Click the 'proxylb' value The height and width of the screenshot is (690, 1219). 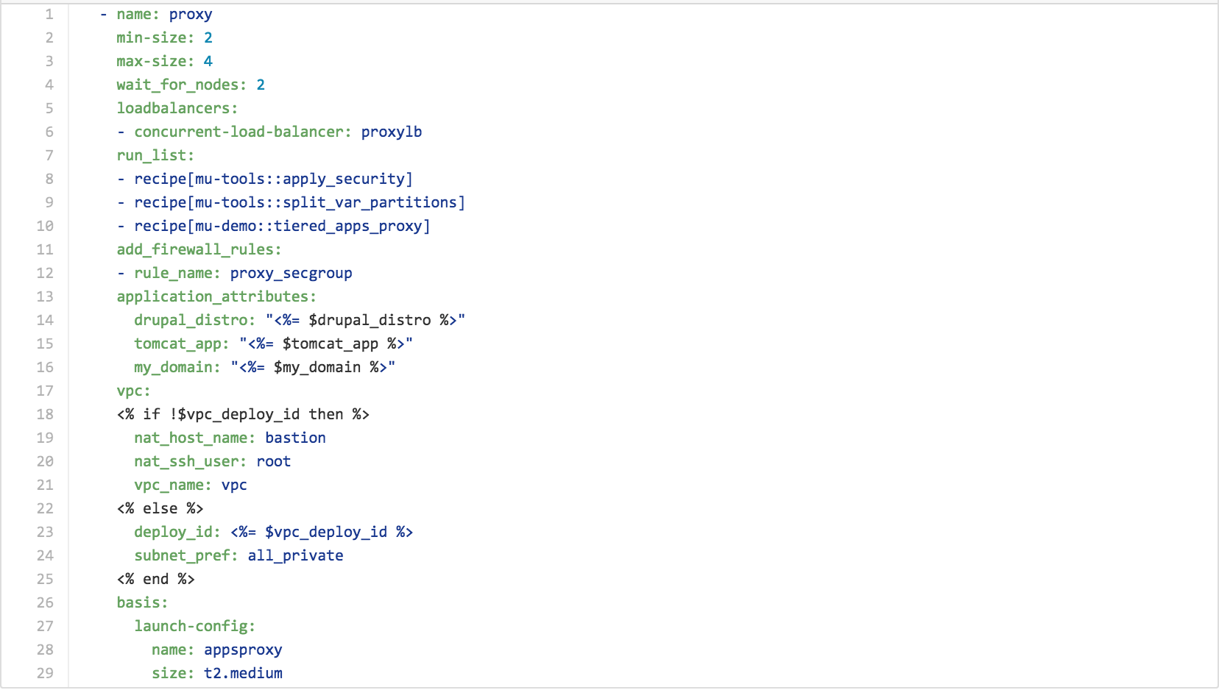392,132
